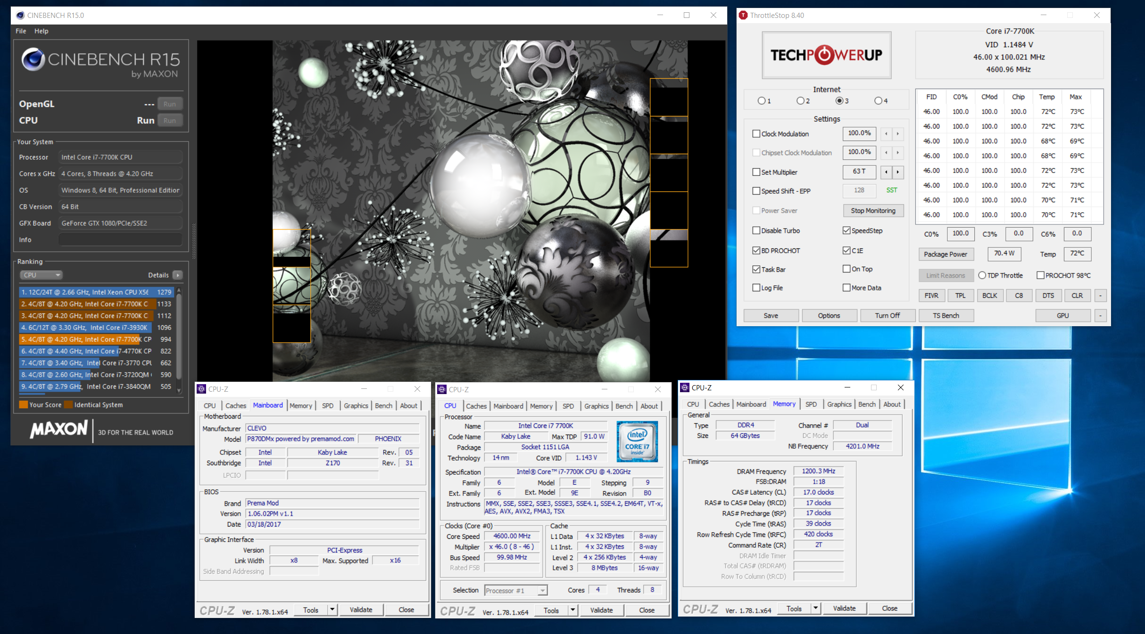Uncheck the BD PROCHOT checkbox
The image size is (1145, 634).
[x=756, y=250]
